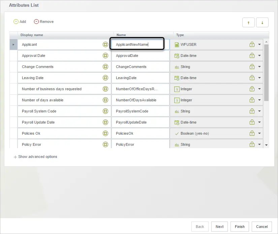Click the Finish button

[x=240, y=227]
